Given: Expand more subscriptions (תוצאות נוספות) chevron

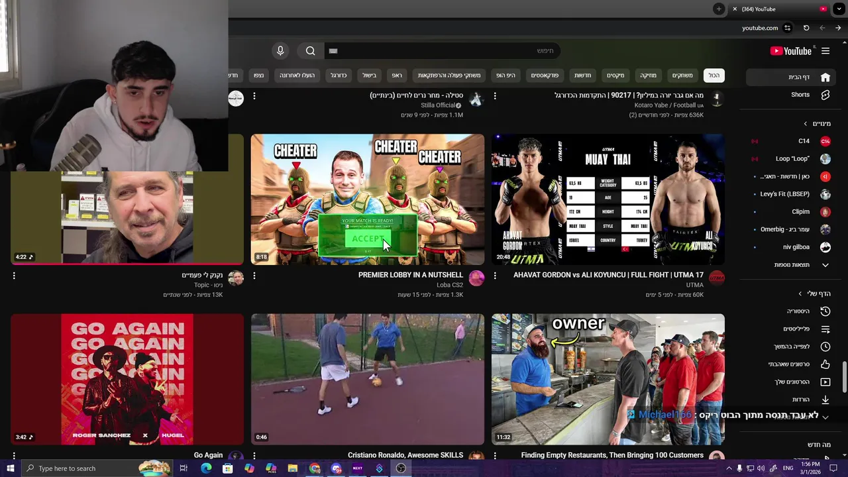Looking at the screenshot, I should coord(825,265).
